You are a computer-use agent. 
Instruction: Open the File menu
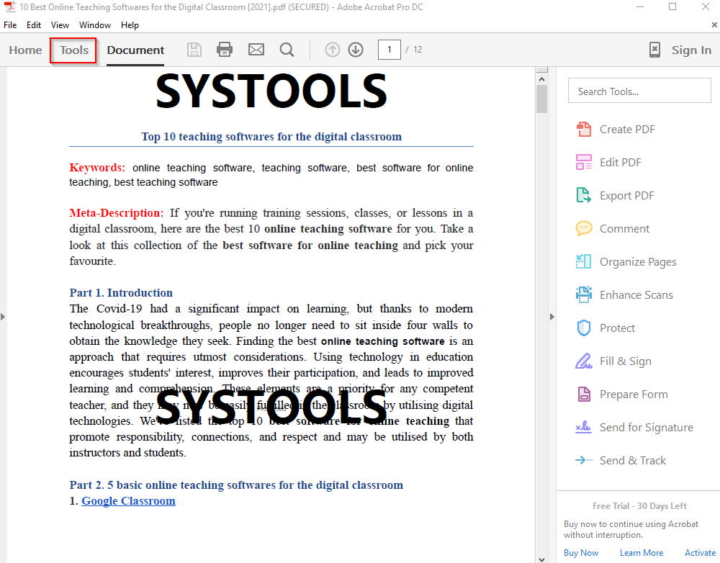pos(10,25)
